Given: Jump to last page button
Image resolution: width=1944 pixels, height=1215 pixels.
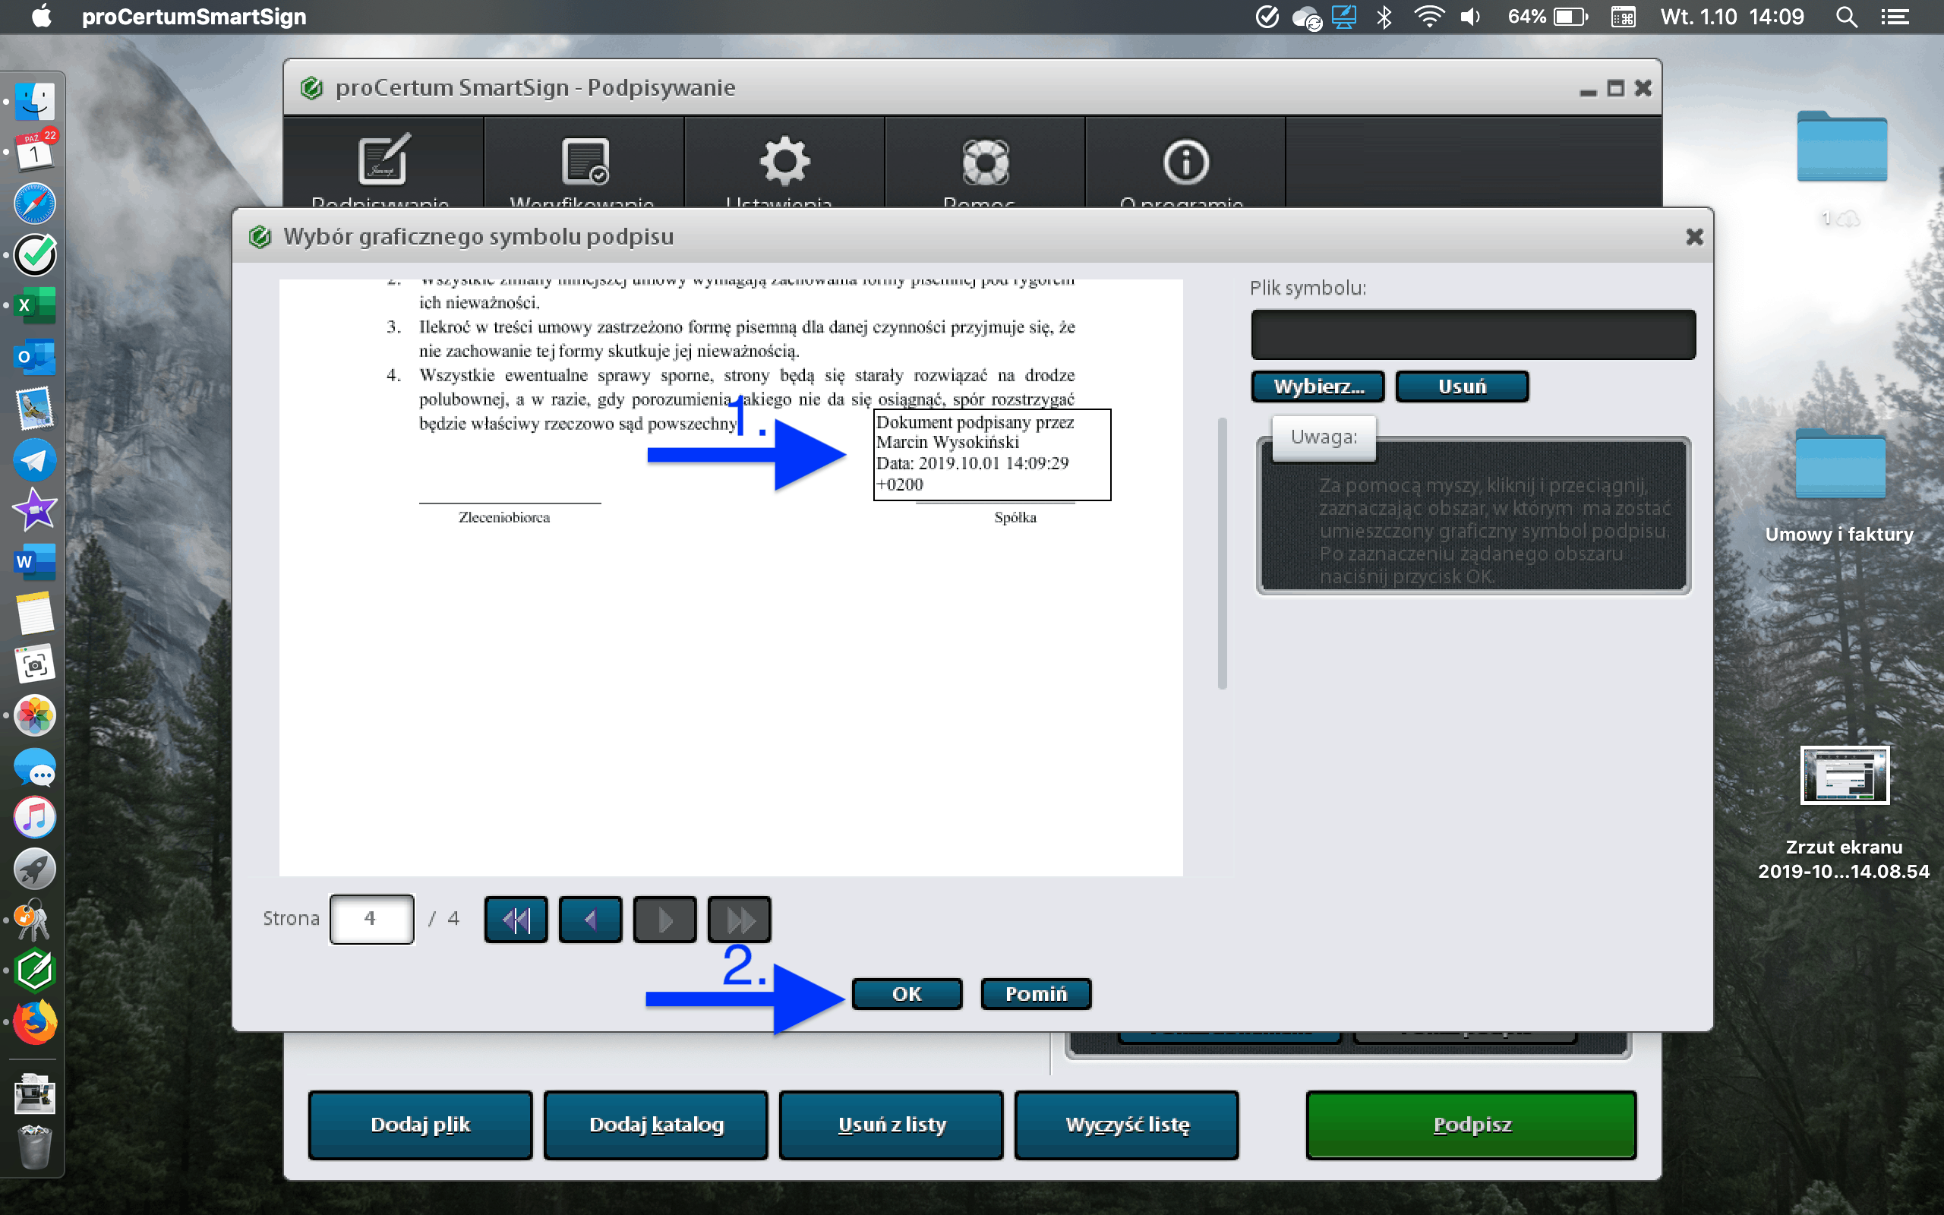Looking at the screenshot, I should 739,919.
